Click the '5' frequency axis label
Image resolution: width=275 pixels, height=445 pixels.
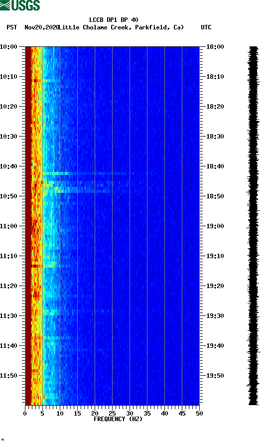(x=42, y=414)
